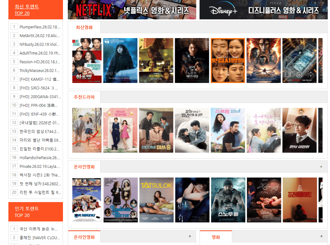Viewport: 330px width, 245px height.
Task: Select the bottom 온라인영화 tab
Action: (84, 237)
